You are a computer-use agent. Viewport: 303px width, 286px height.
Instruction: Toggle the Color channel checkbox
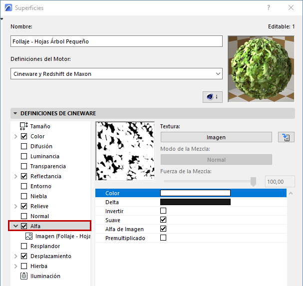(24, 136)
